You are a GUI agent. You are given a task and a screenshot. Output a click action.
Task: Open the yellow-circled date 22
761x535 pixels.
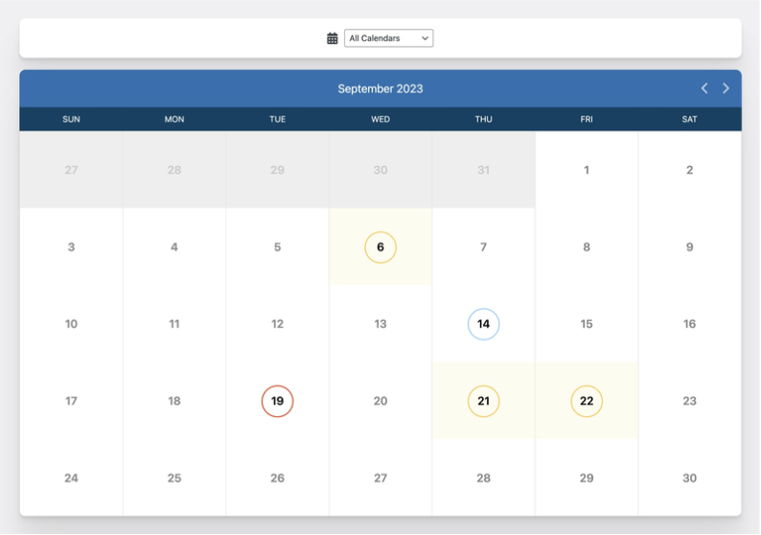(587, 401)
